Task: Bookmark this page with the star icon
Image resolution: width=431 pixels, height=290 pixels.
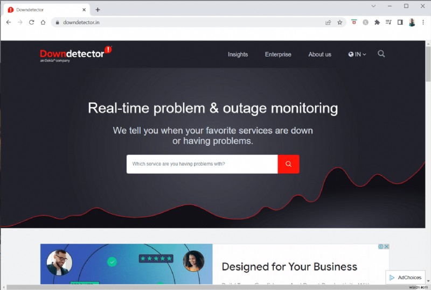Action: click(340, 23)
